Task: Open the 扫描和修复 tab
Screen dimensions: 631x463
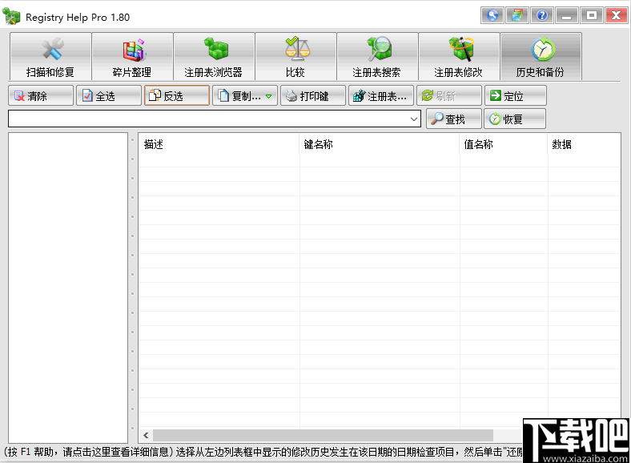Action: point(50,56)
